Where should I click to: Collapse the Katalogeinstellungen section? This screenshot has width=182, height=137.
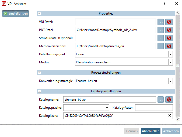tap(39, 91)
